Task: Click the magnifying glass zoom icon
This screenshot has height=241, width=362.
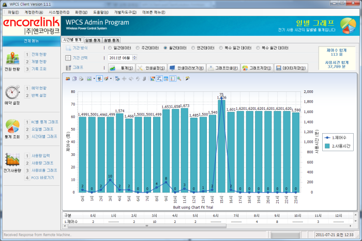Action: click(179, 79)
